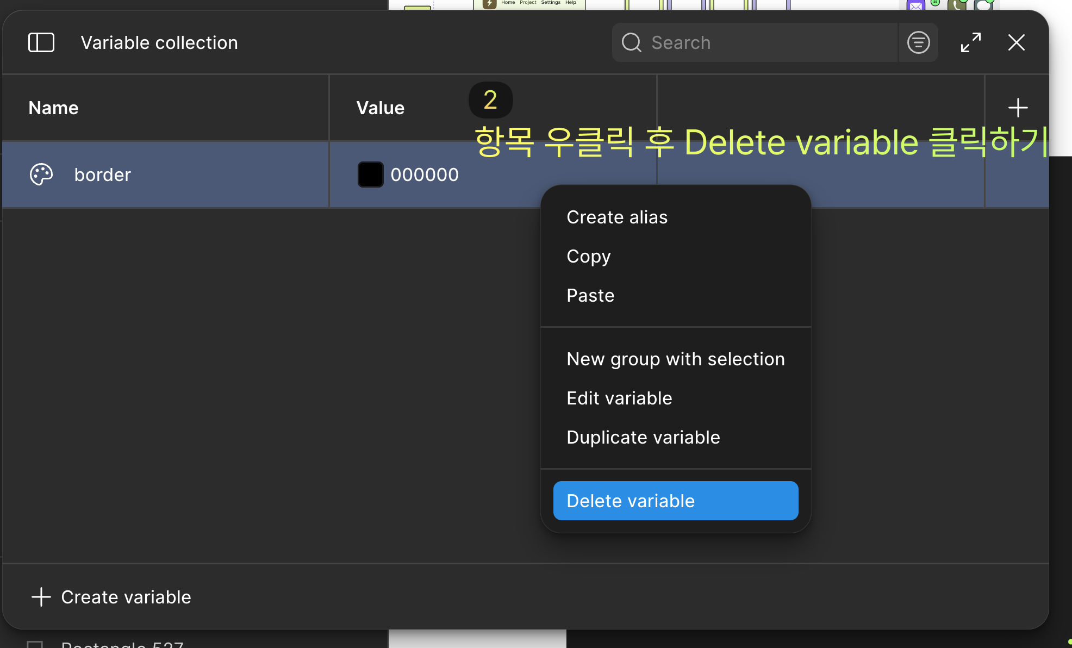The width and height of the screenshot is (1072, 648).
Task: Click Paste in the context menu
Action: 590,296
